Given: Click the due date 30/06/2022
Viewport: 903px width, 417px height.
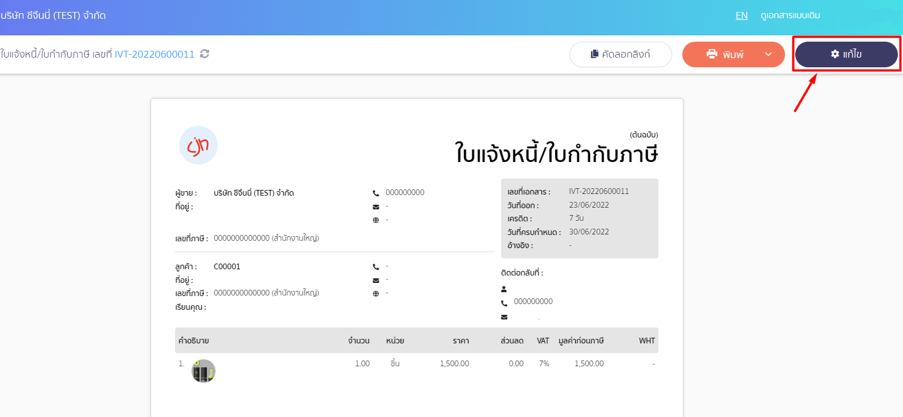Looking at the screenshot, I should click(589, 232).
